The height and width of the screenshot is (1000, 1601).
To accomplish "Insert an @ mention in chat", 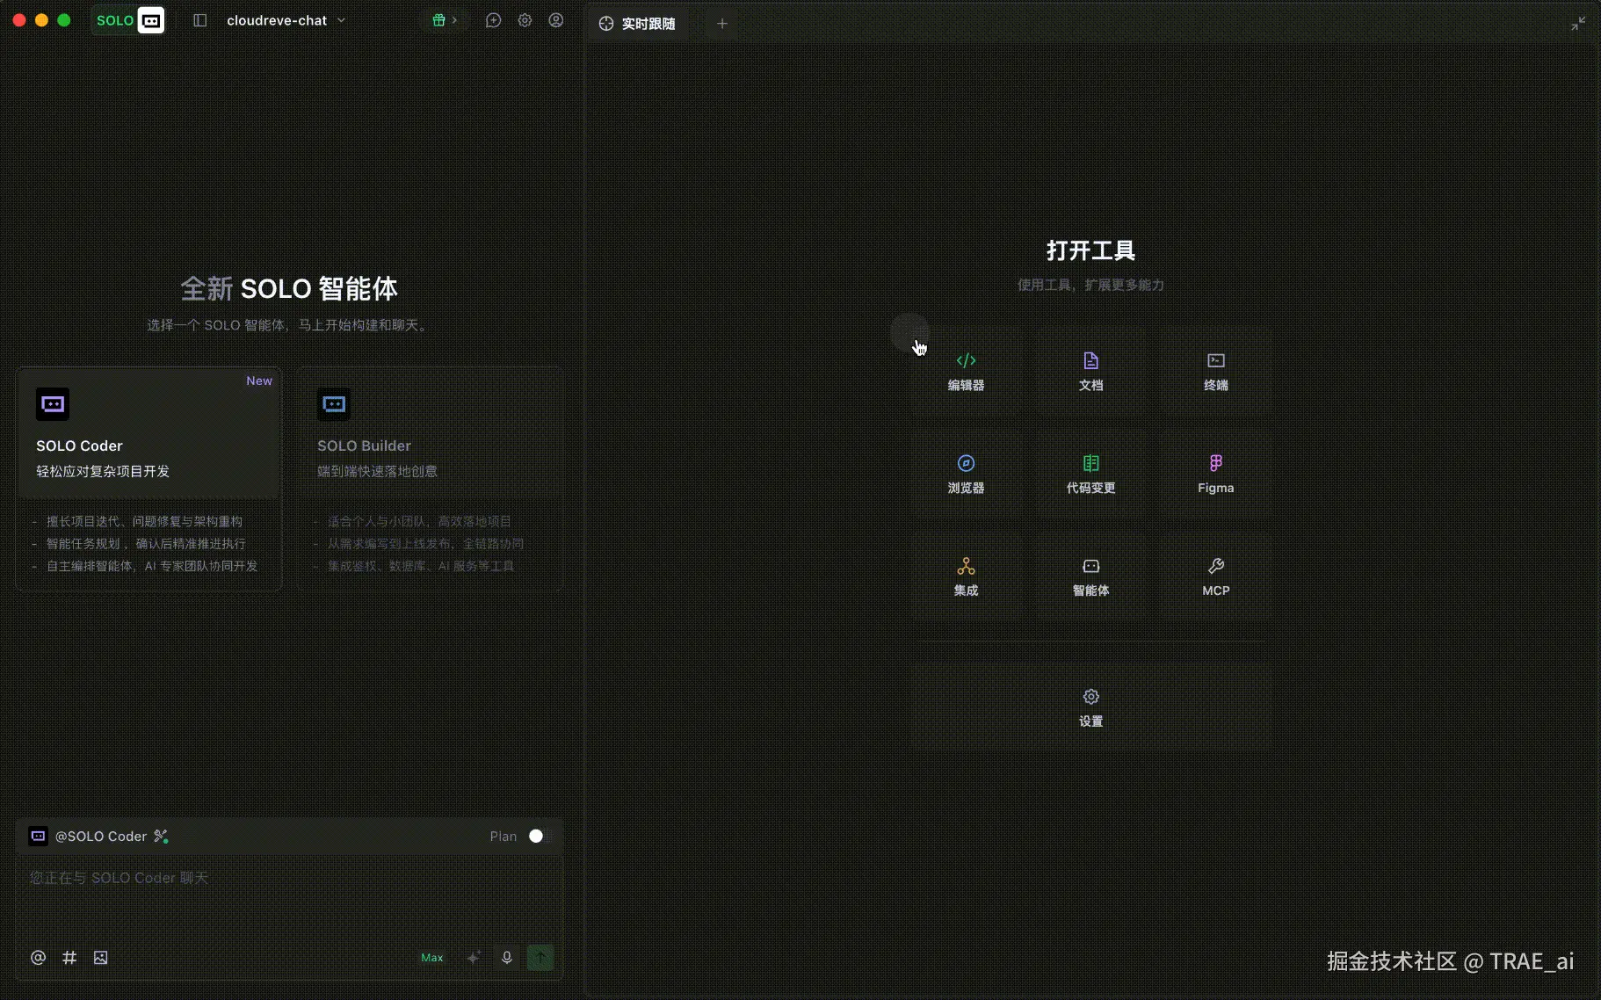I will click(38, 958).
